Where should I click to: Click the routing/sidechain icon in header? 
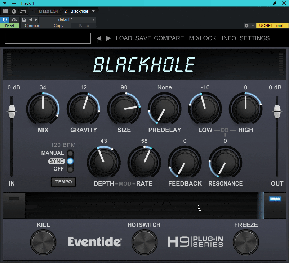23,11
